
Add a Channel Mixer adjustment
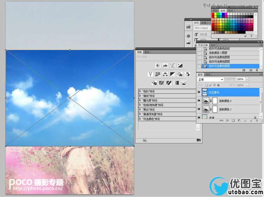[187, 74]
